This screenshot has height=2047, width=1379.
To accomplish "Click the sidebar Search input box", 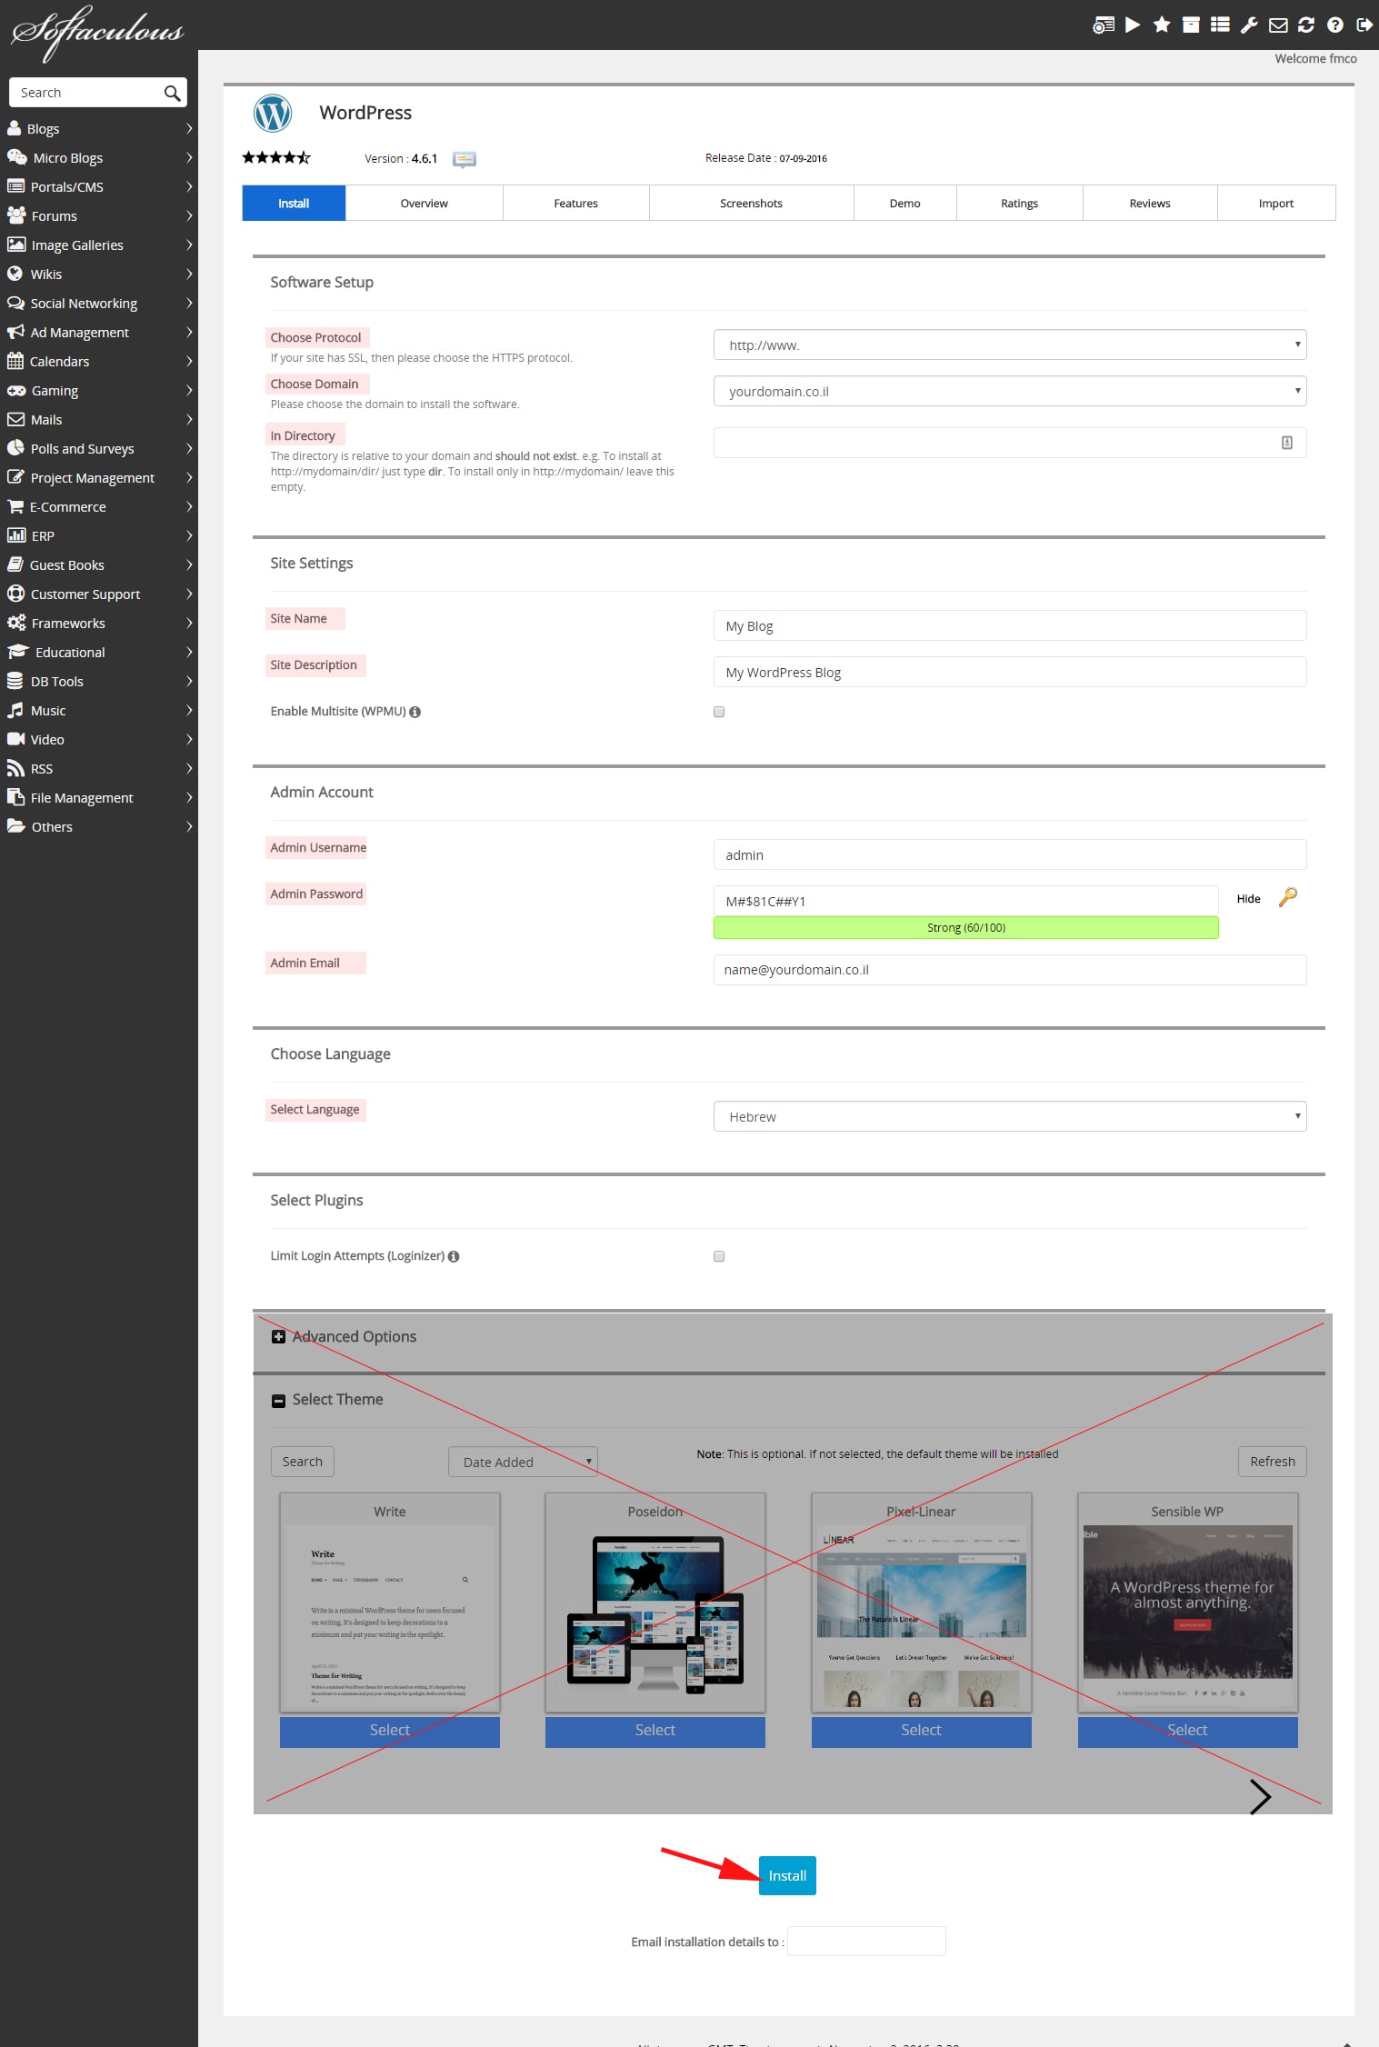I will click(98, 93).
